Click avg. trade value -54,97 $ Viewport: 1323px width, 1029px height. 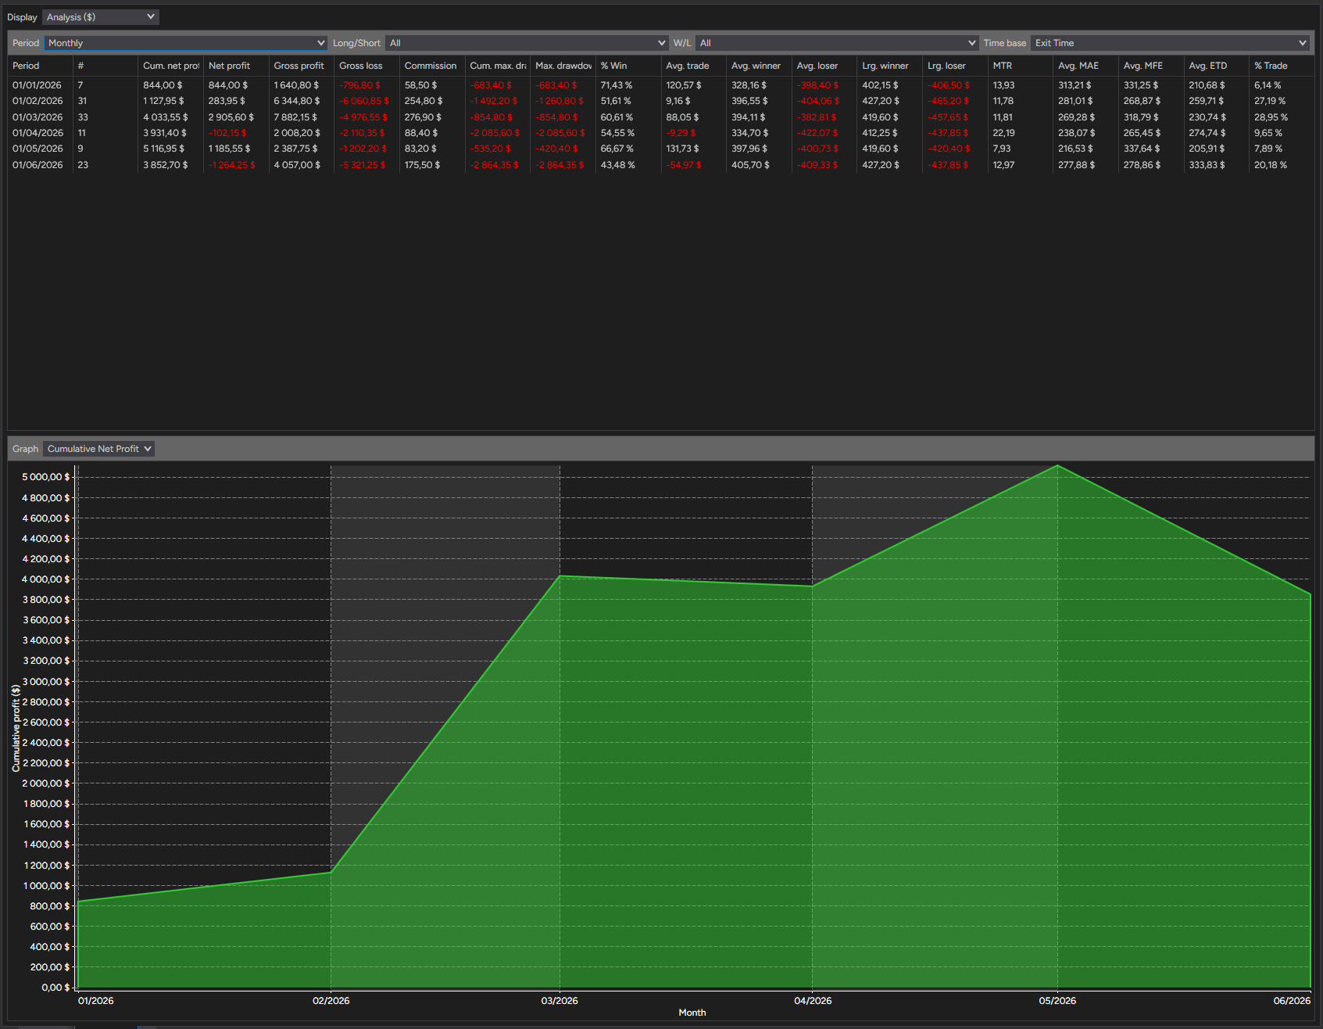684,165
